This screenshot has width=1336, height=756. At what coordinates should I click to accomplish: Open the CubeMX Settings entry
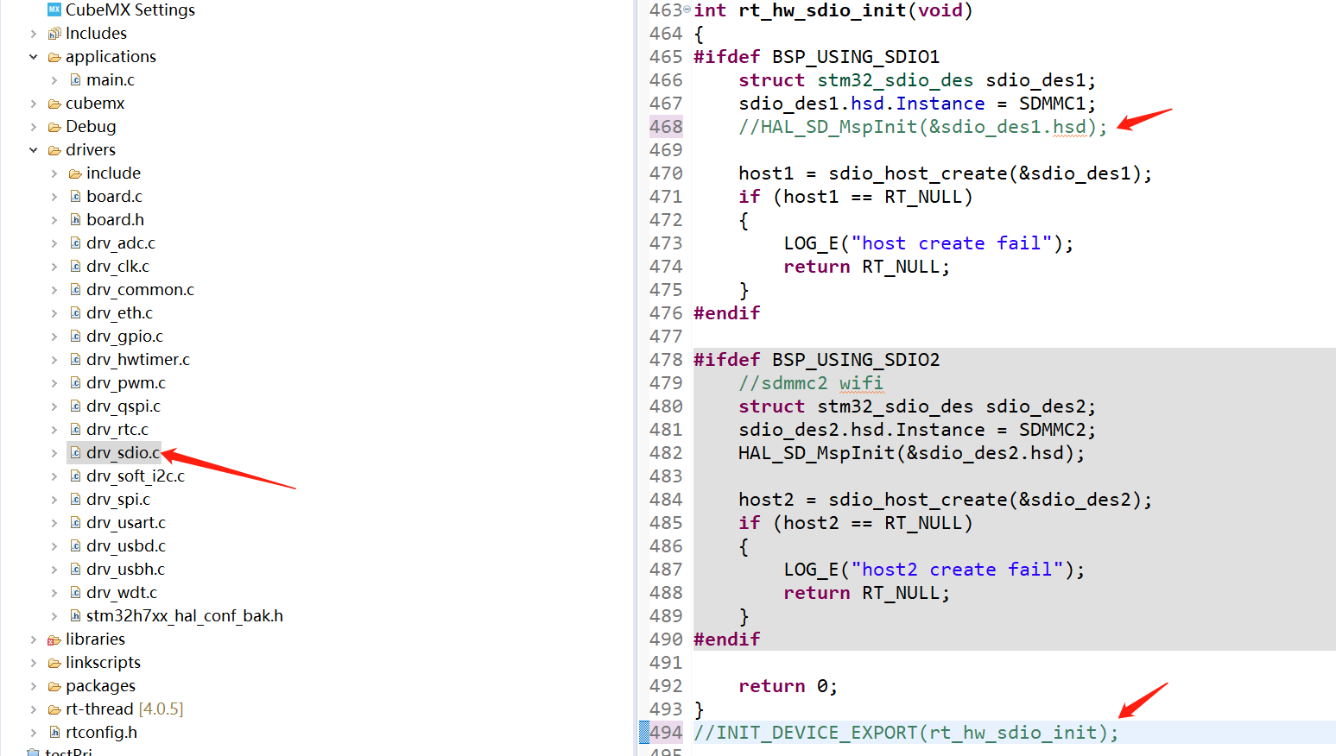[x=130, y=10]
